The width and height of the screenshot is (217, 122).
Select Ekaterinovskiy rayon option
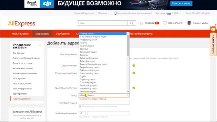click(x=103, y=73)
